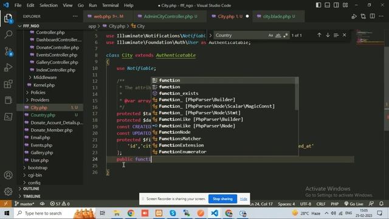Toggle primary side bar layout icon
This screenshot has height=219, width=389.
tap(318, 5)
